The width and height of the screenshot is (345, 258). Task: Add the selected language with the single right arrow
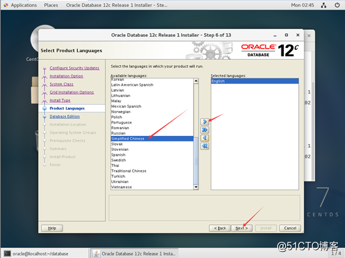point(205,122)
